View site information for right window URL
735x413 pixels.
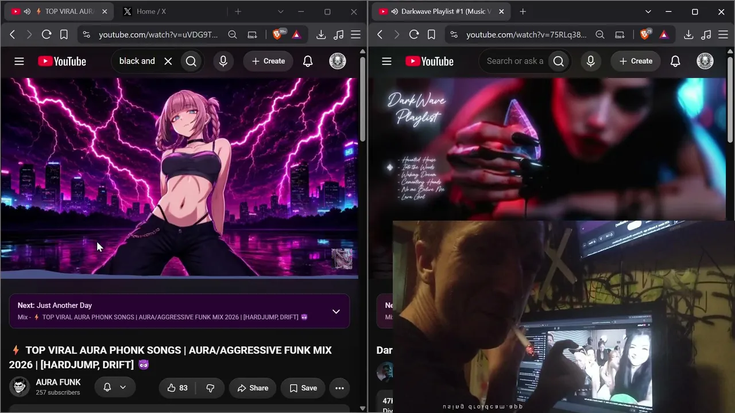(454, 34)
